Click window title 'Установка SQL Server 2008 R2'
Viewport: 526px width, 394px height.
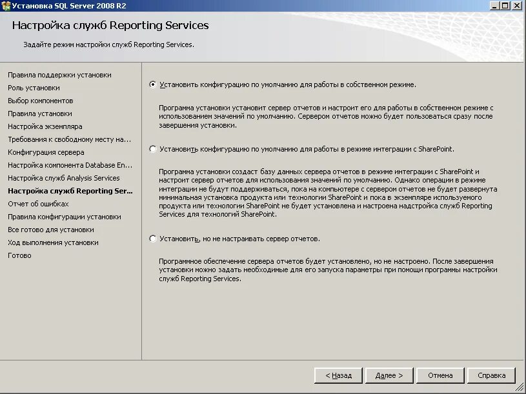pyautogui.click(x=69, y=6)
